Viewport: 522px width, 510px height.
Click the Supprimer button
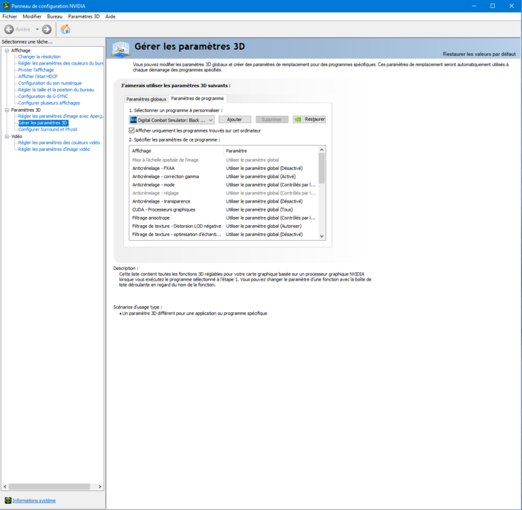point(272,120)
